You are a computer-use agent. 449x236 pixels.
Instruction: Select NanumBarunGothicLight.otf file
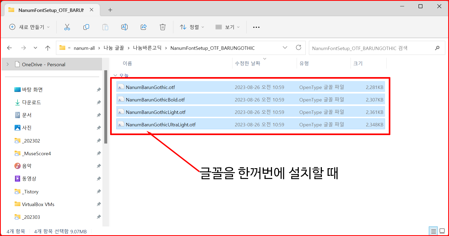coord(251,112)
